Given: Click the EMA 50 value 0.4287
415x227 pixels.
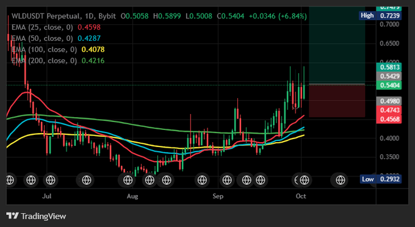Looking at the screenshot, I should 89,38.
